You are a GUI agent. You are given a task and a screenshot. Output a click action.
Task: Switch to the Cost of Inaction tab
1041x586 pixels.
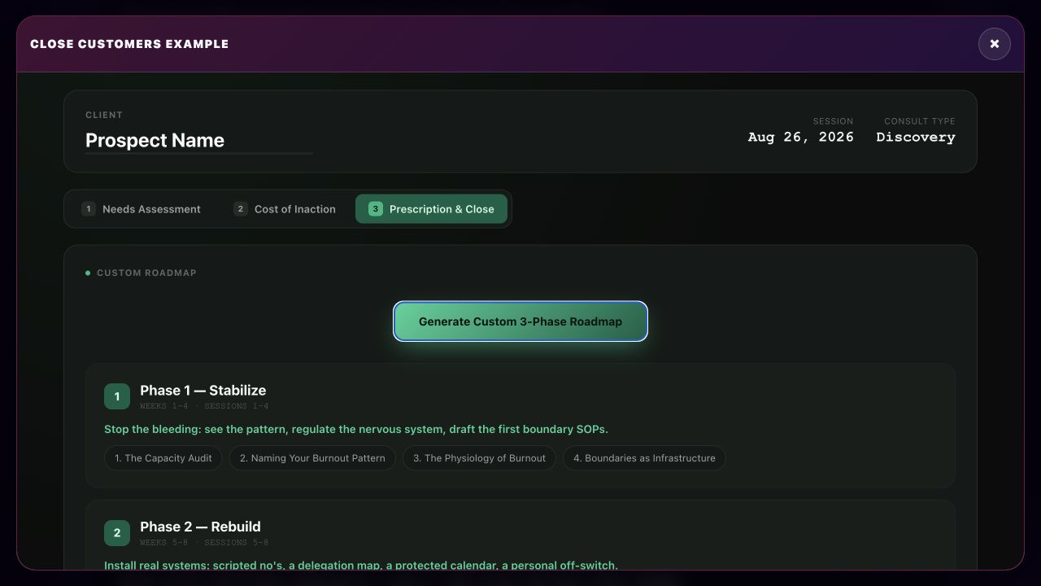tap(285, 209)
